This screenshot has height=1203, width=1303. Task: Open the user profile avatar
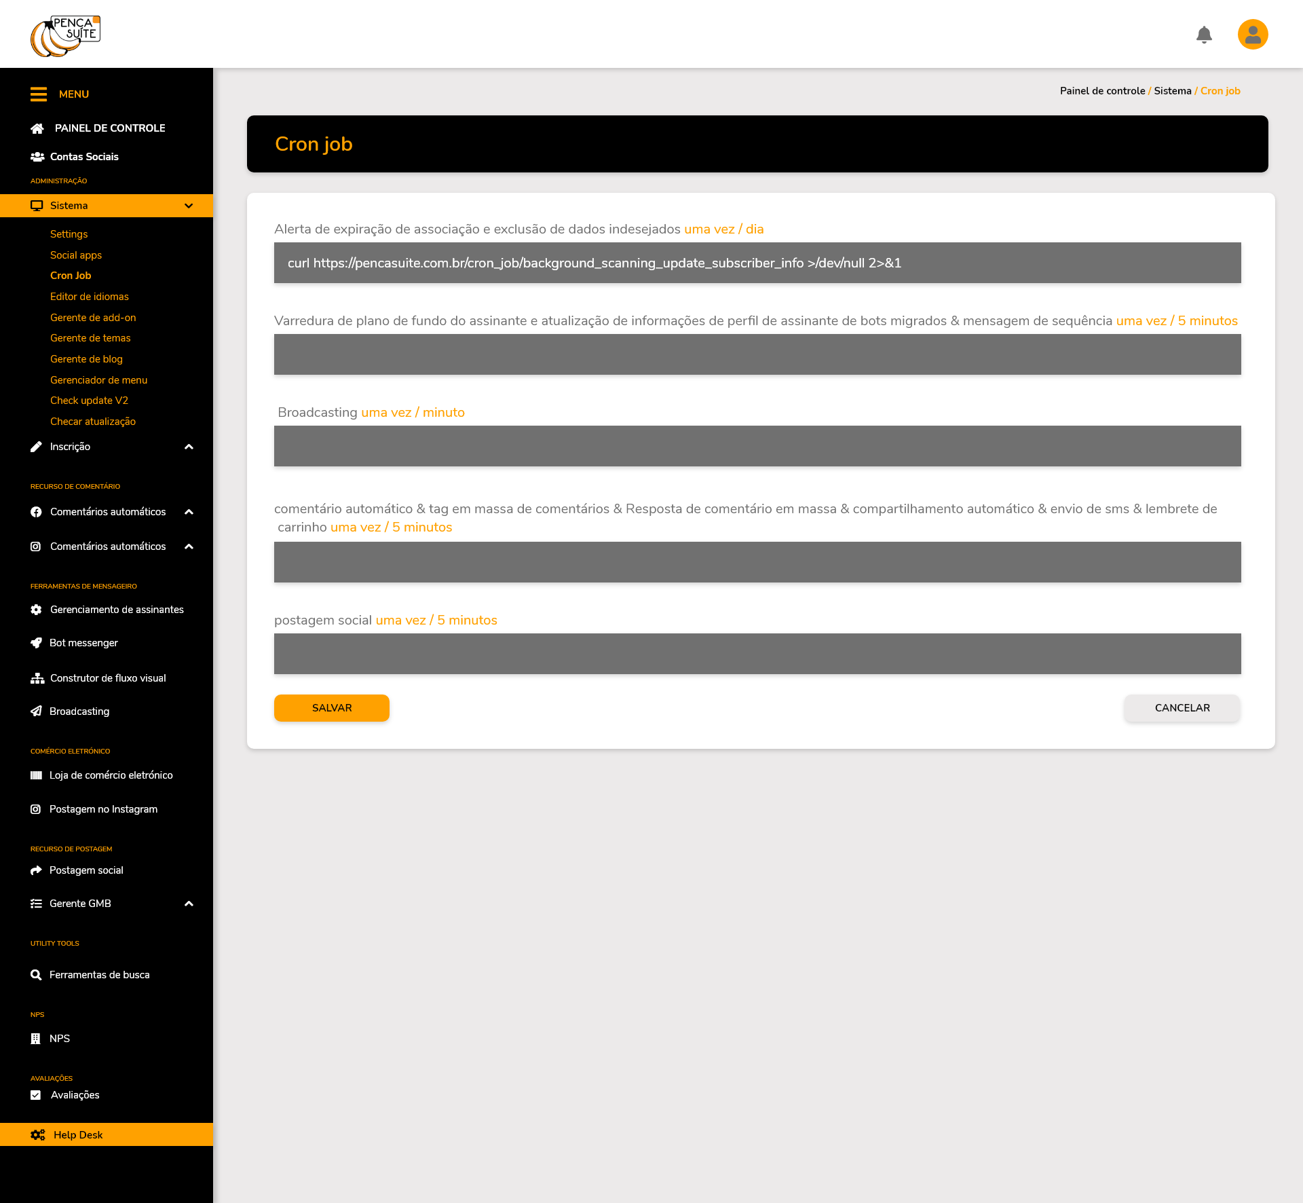[x=1252, y=35]
